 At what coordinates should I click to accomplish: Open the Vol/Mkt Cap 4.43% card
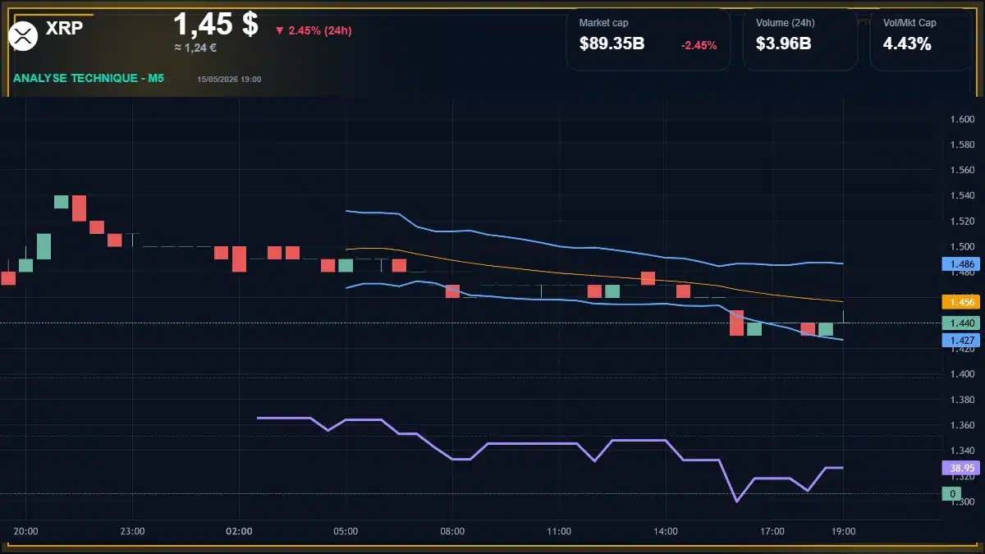click(x=923, y=39)
